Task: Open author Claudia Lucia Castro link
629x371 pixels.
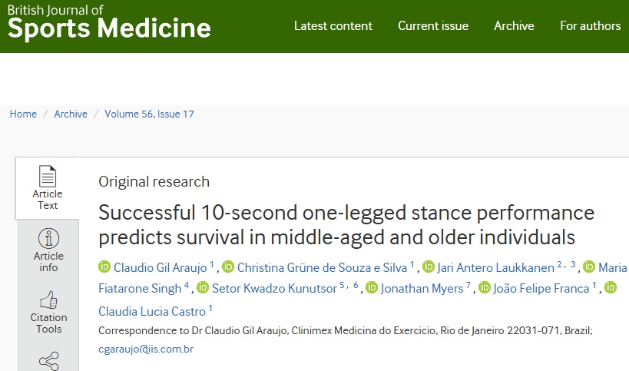Action: (151, 312)
